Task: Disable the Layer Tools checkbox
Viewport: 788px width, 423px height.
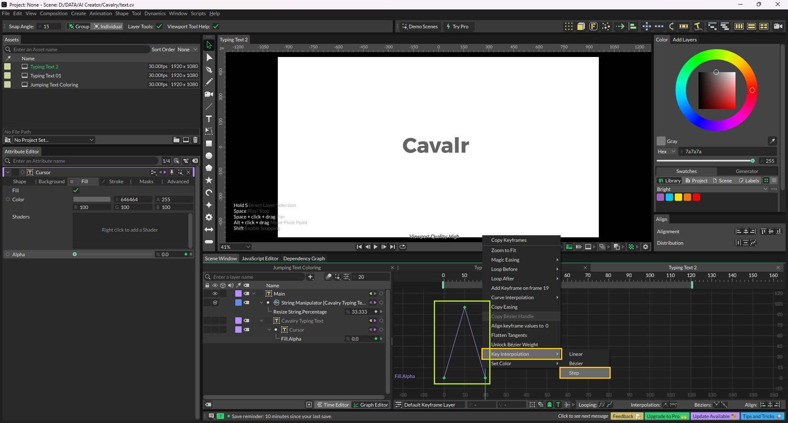Action: pos(159,27)
